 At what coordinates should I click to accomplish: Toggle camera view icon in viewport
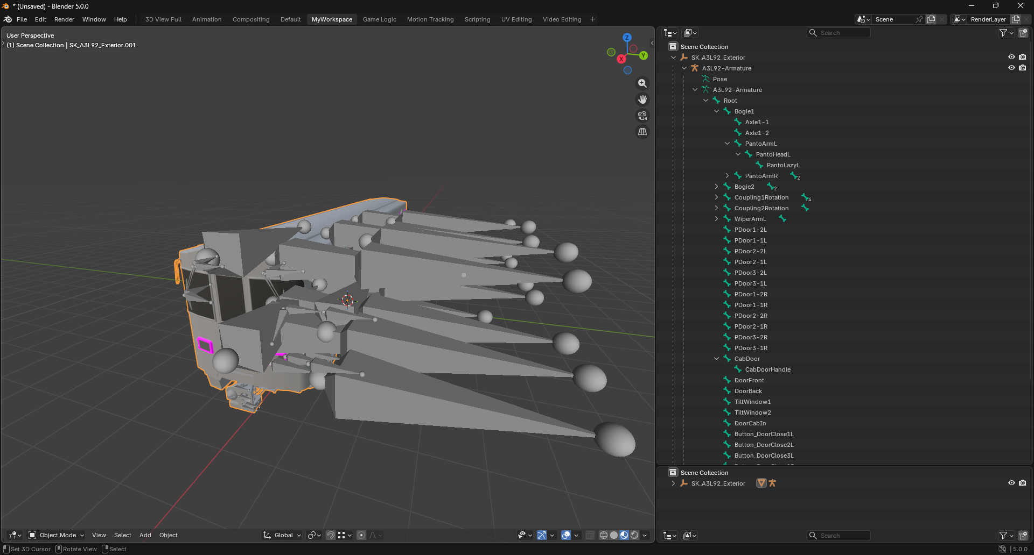[642, 116]
